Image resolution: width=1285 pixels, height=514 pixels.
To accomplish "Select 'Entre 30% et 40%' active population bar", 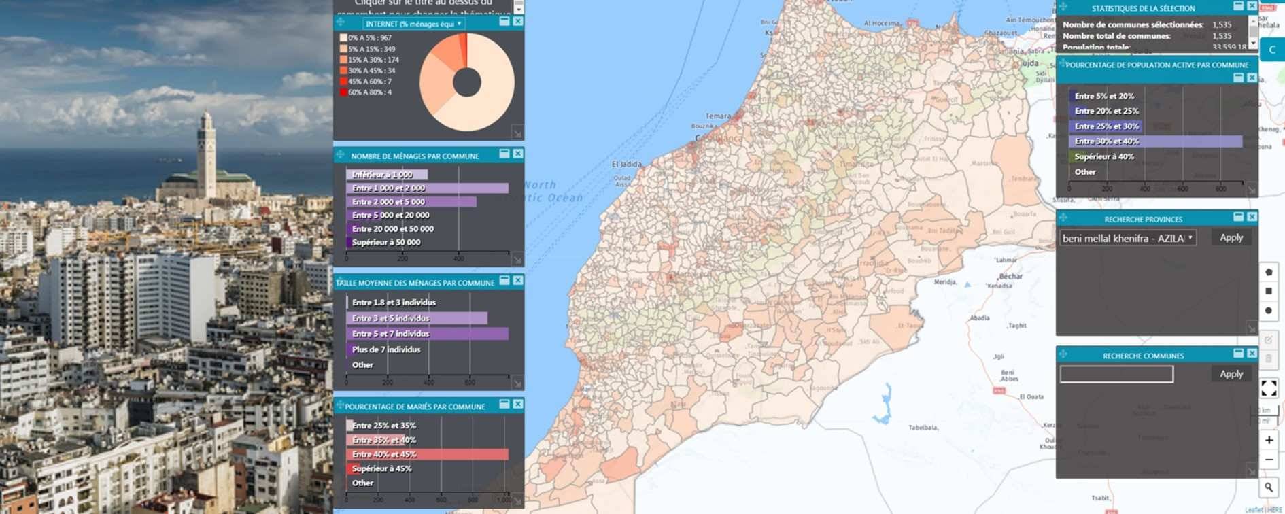I will (1155, 141).
